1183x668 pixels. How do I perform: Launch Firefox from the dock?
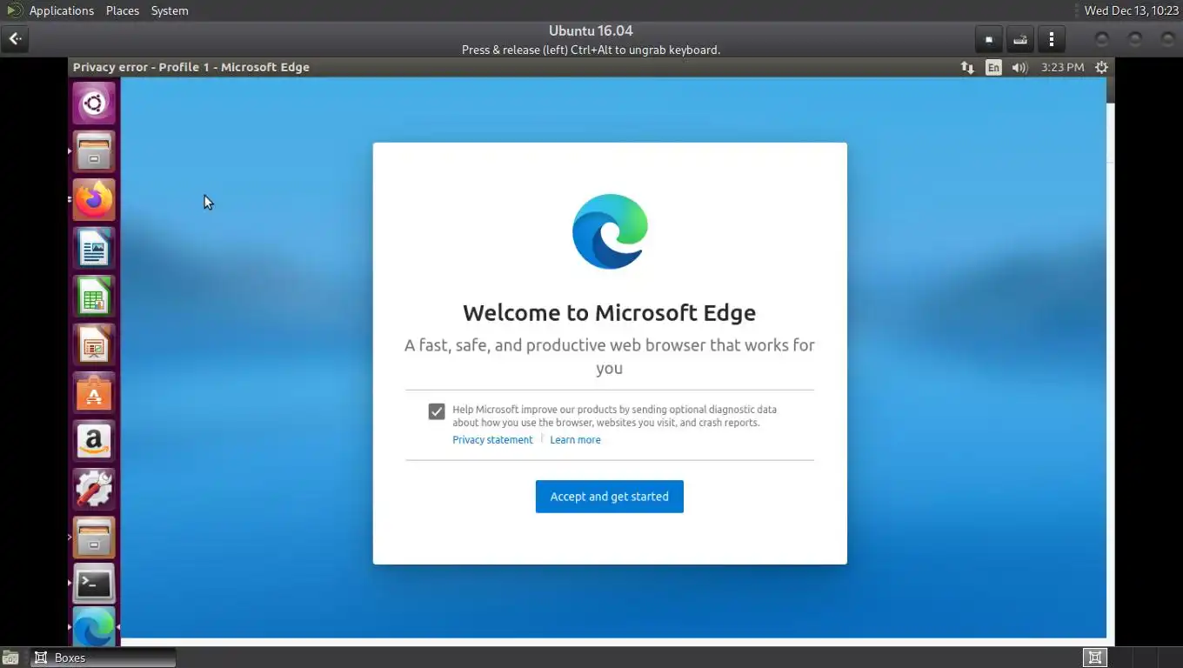(x=94, y=200)
